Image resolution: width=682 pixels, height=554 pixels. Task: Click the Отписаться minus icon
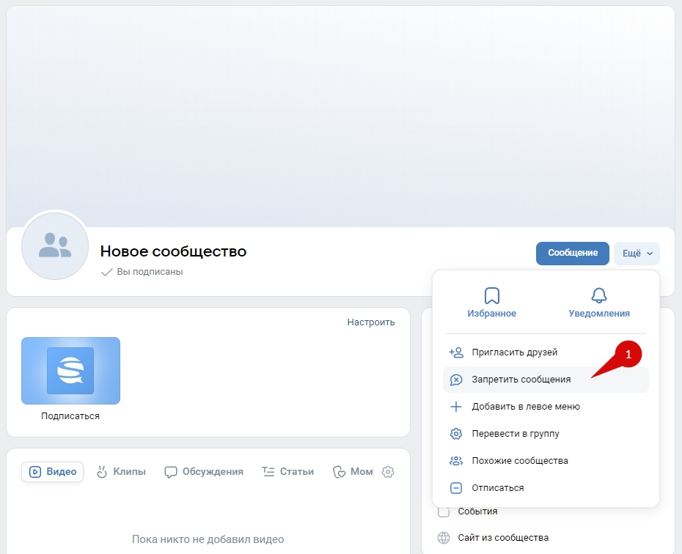click(x=456, y=488)
